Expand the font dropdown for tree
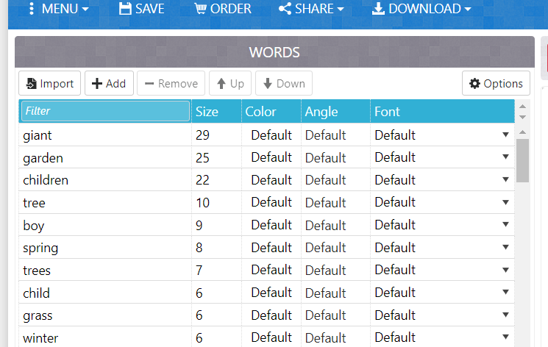The height and width of the screenshot is (347, 548). pyautogui.click(x=505, y=202)
